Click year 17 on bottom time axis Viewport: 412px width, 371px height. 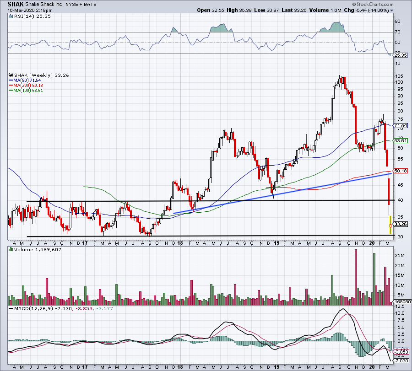(85, 367)
